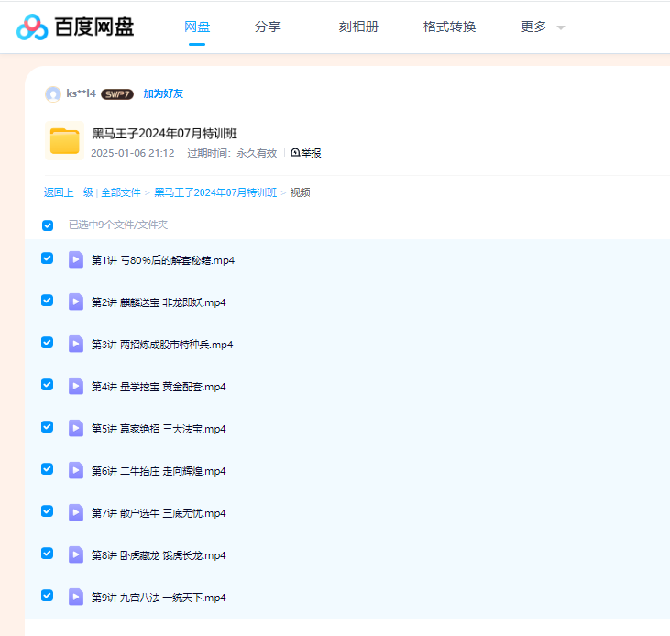Click the video icon for 第7讲 file
The image size is (670, 636).
click(76, 512)
